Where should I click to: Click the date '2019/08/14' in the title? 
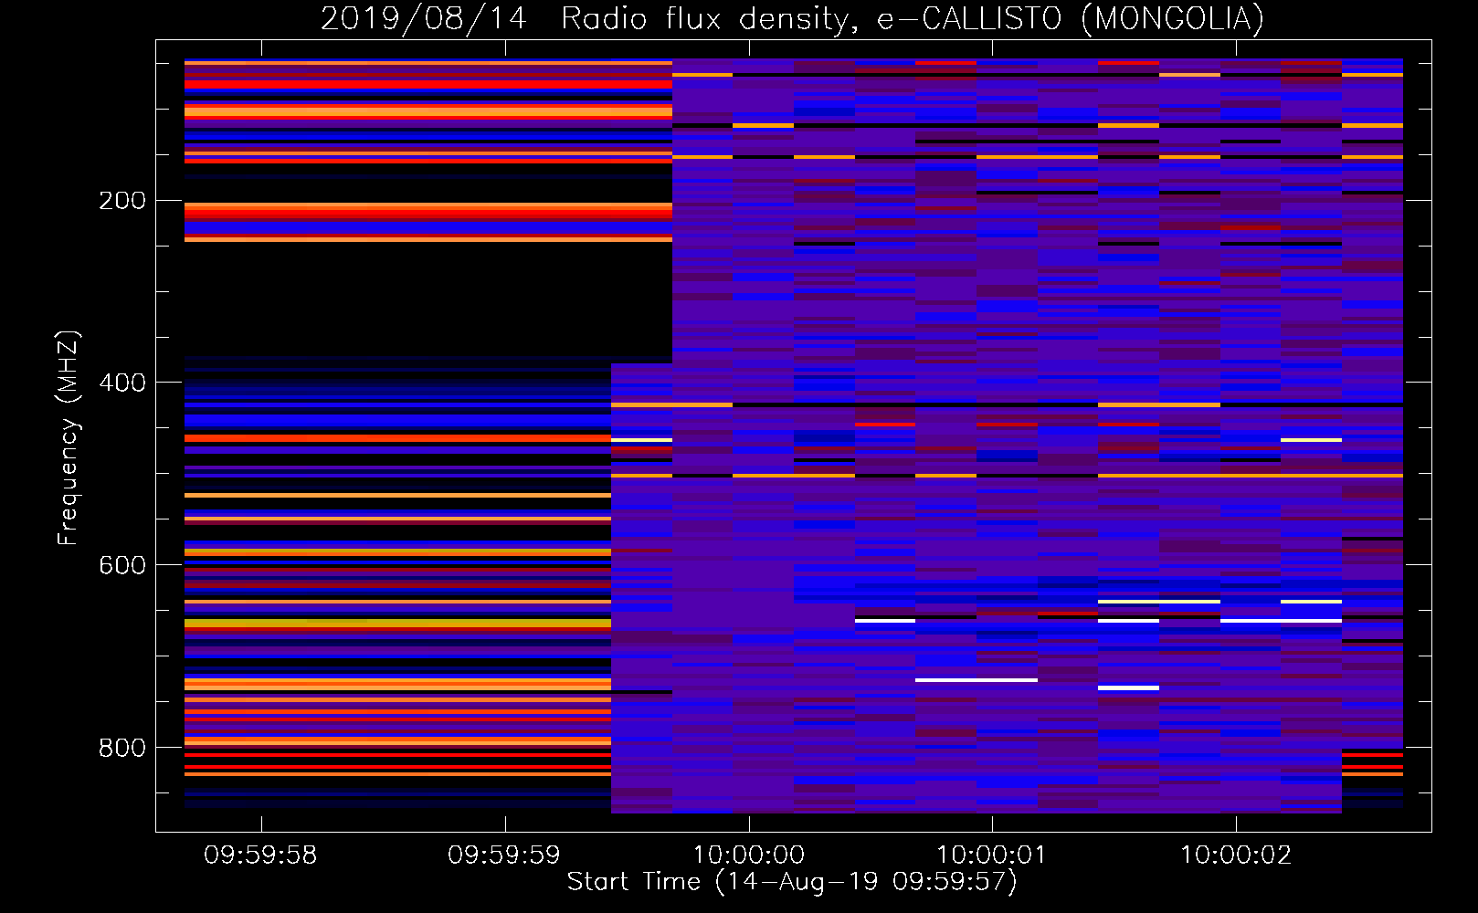pos(424,19)
